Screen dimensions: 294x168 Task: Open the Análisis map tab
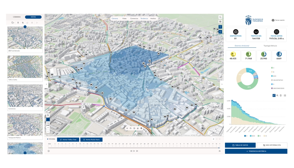153,18
